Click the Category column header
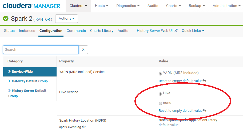This screenshot has height=133, width=243. pyautogui.click(x=15, y=61)
